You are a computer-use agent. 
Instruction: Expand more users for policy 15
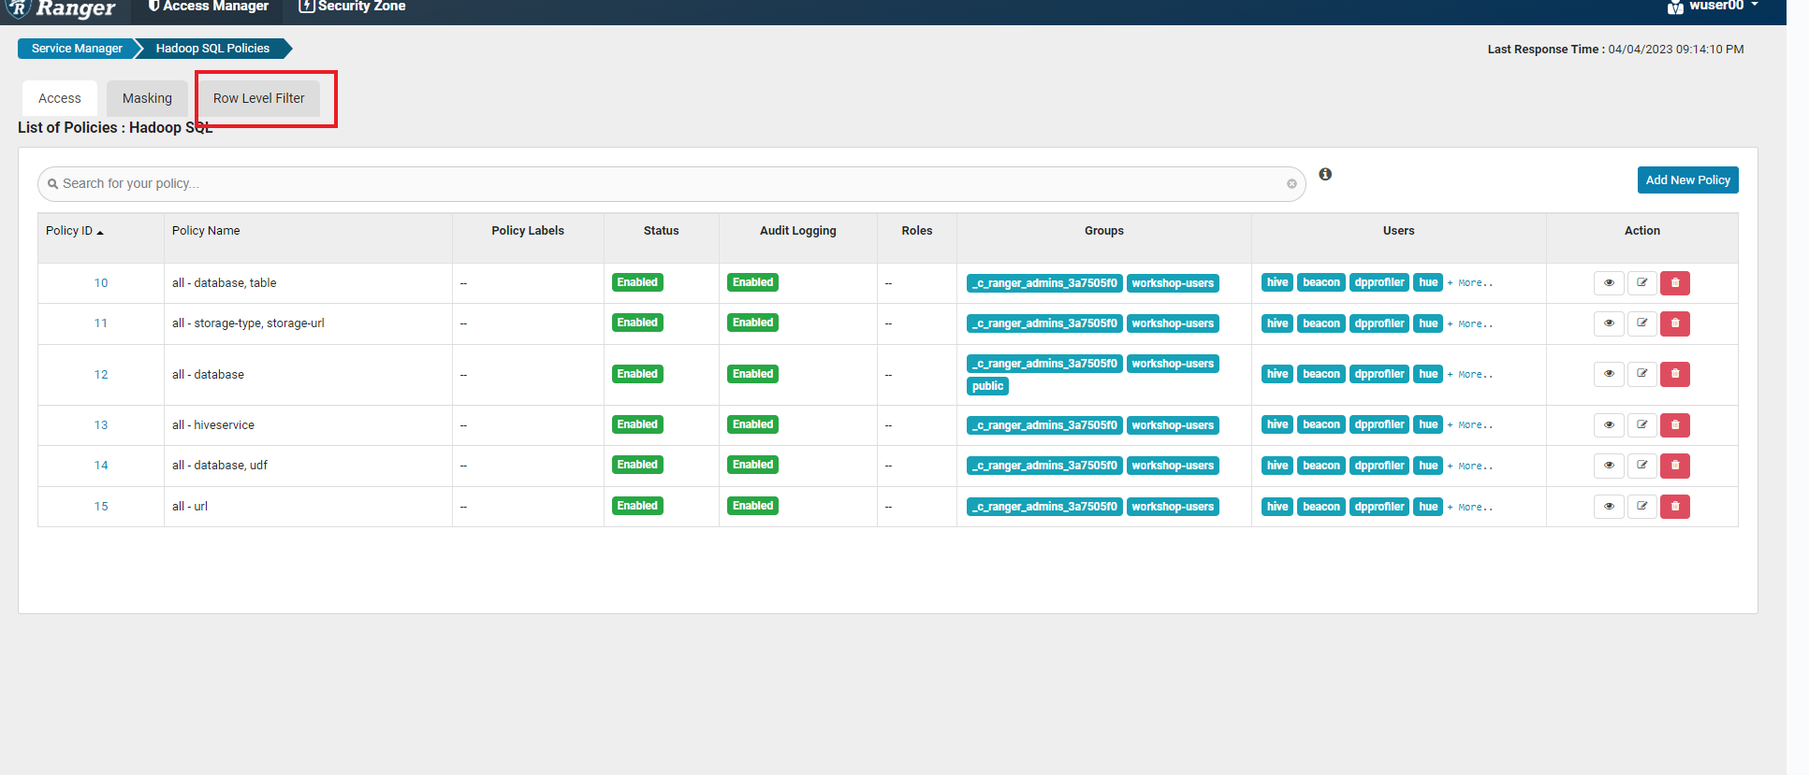point(1470,508)
